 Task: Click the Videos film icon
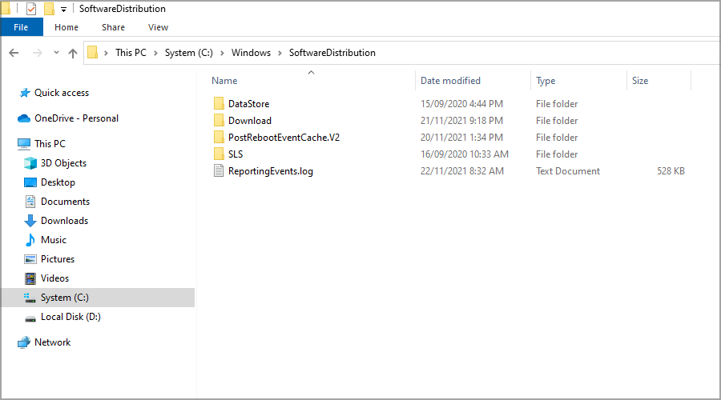30,278
